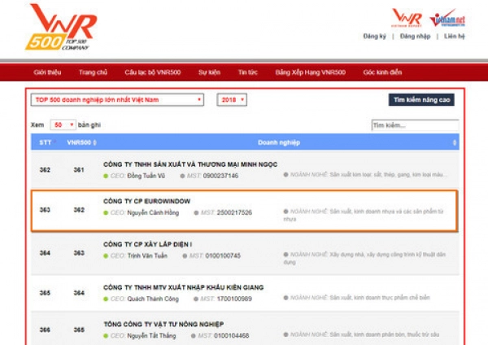
Task: Click STT number 362
Action: (45, 170)
